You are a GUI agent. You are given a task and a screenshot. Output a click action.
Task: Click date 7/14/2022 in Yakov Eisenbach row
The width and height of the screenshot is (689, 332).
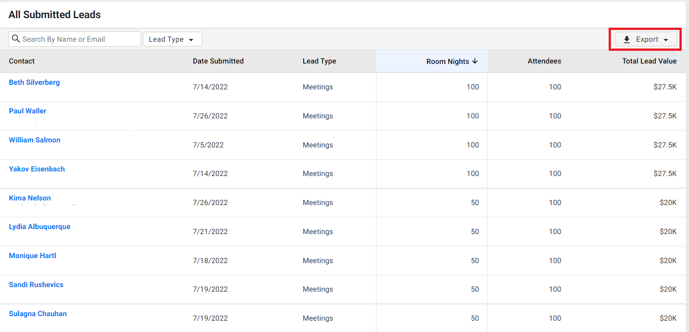click(x=210, y=173)
